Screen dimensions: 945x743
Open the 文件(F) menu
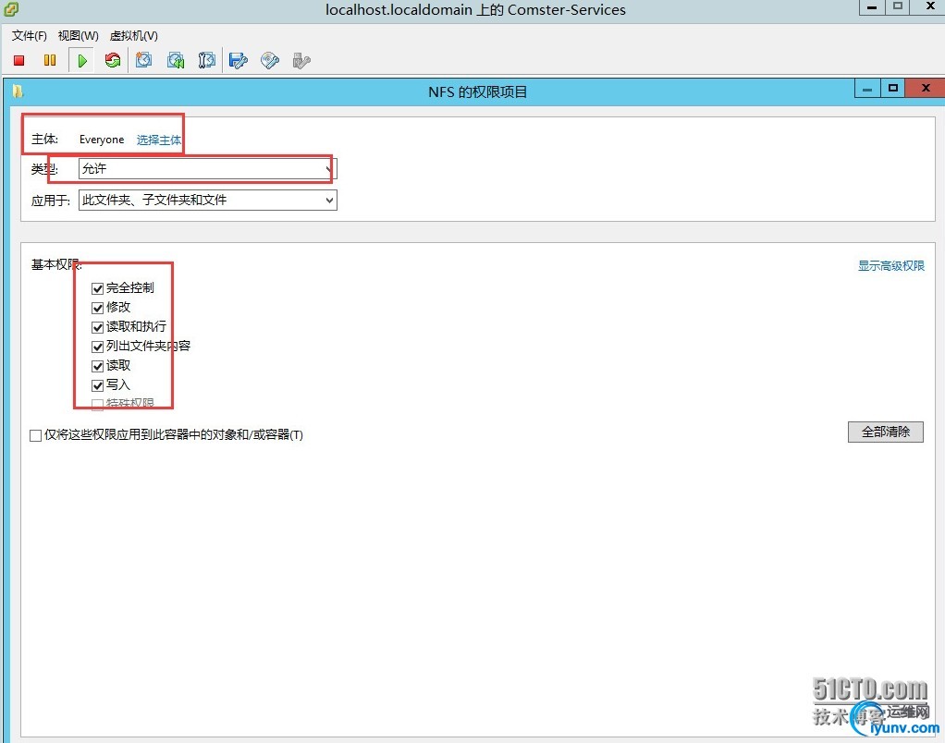pyautogui.click(x=29, y=35)
